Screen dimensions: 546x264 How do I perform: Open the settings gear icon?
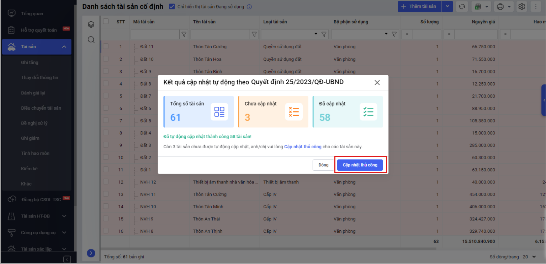coord(522,6)
